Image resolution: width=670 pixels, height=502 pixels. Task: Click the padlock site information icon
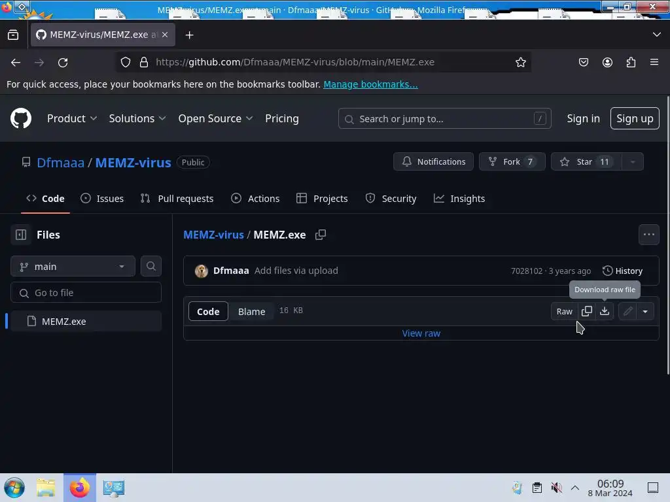point(144,62)
